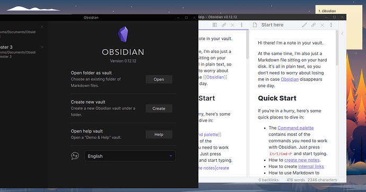Follow the Obsidian link in Start here note

[290, 79]
